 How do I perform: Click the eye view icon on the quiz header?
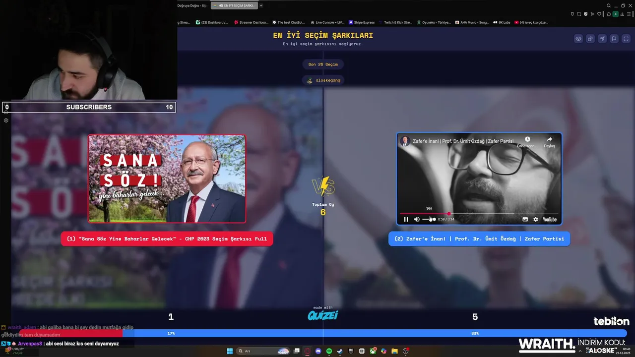pos(578,39)
